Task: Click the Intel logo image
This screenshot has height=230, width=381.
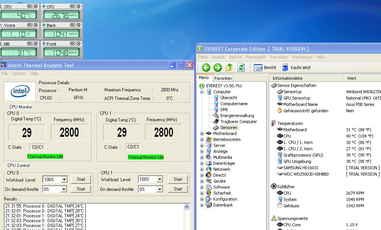Action: click(20, 91)
